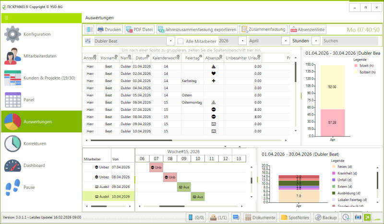Open the chat message icon in status bar
The width and height of the screenshot is (384, 224).
click(236, 217)
